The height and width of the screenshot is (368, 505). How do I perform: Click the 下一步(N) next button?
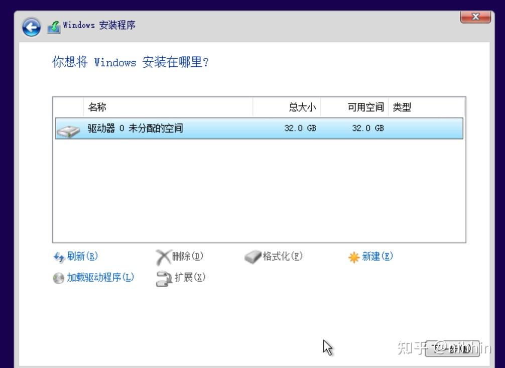tap(452, 348)
